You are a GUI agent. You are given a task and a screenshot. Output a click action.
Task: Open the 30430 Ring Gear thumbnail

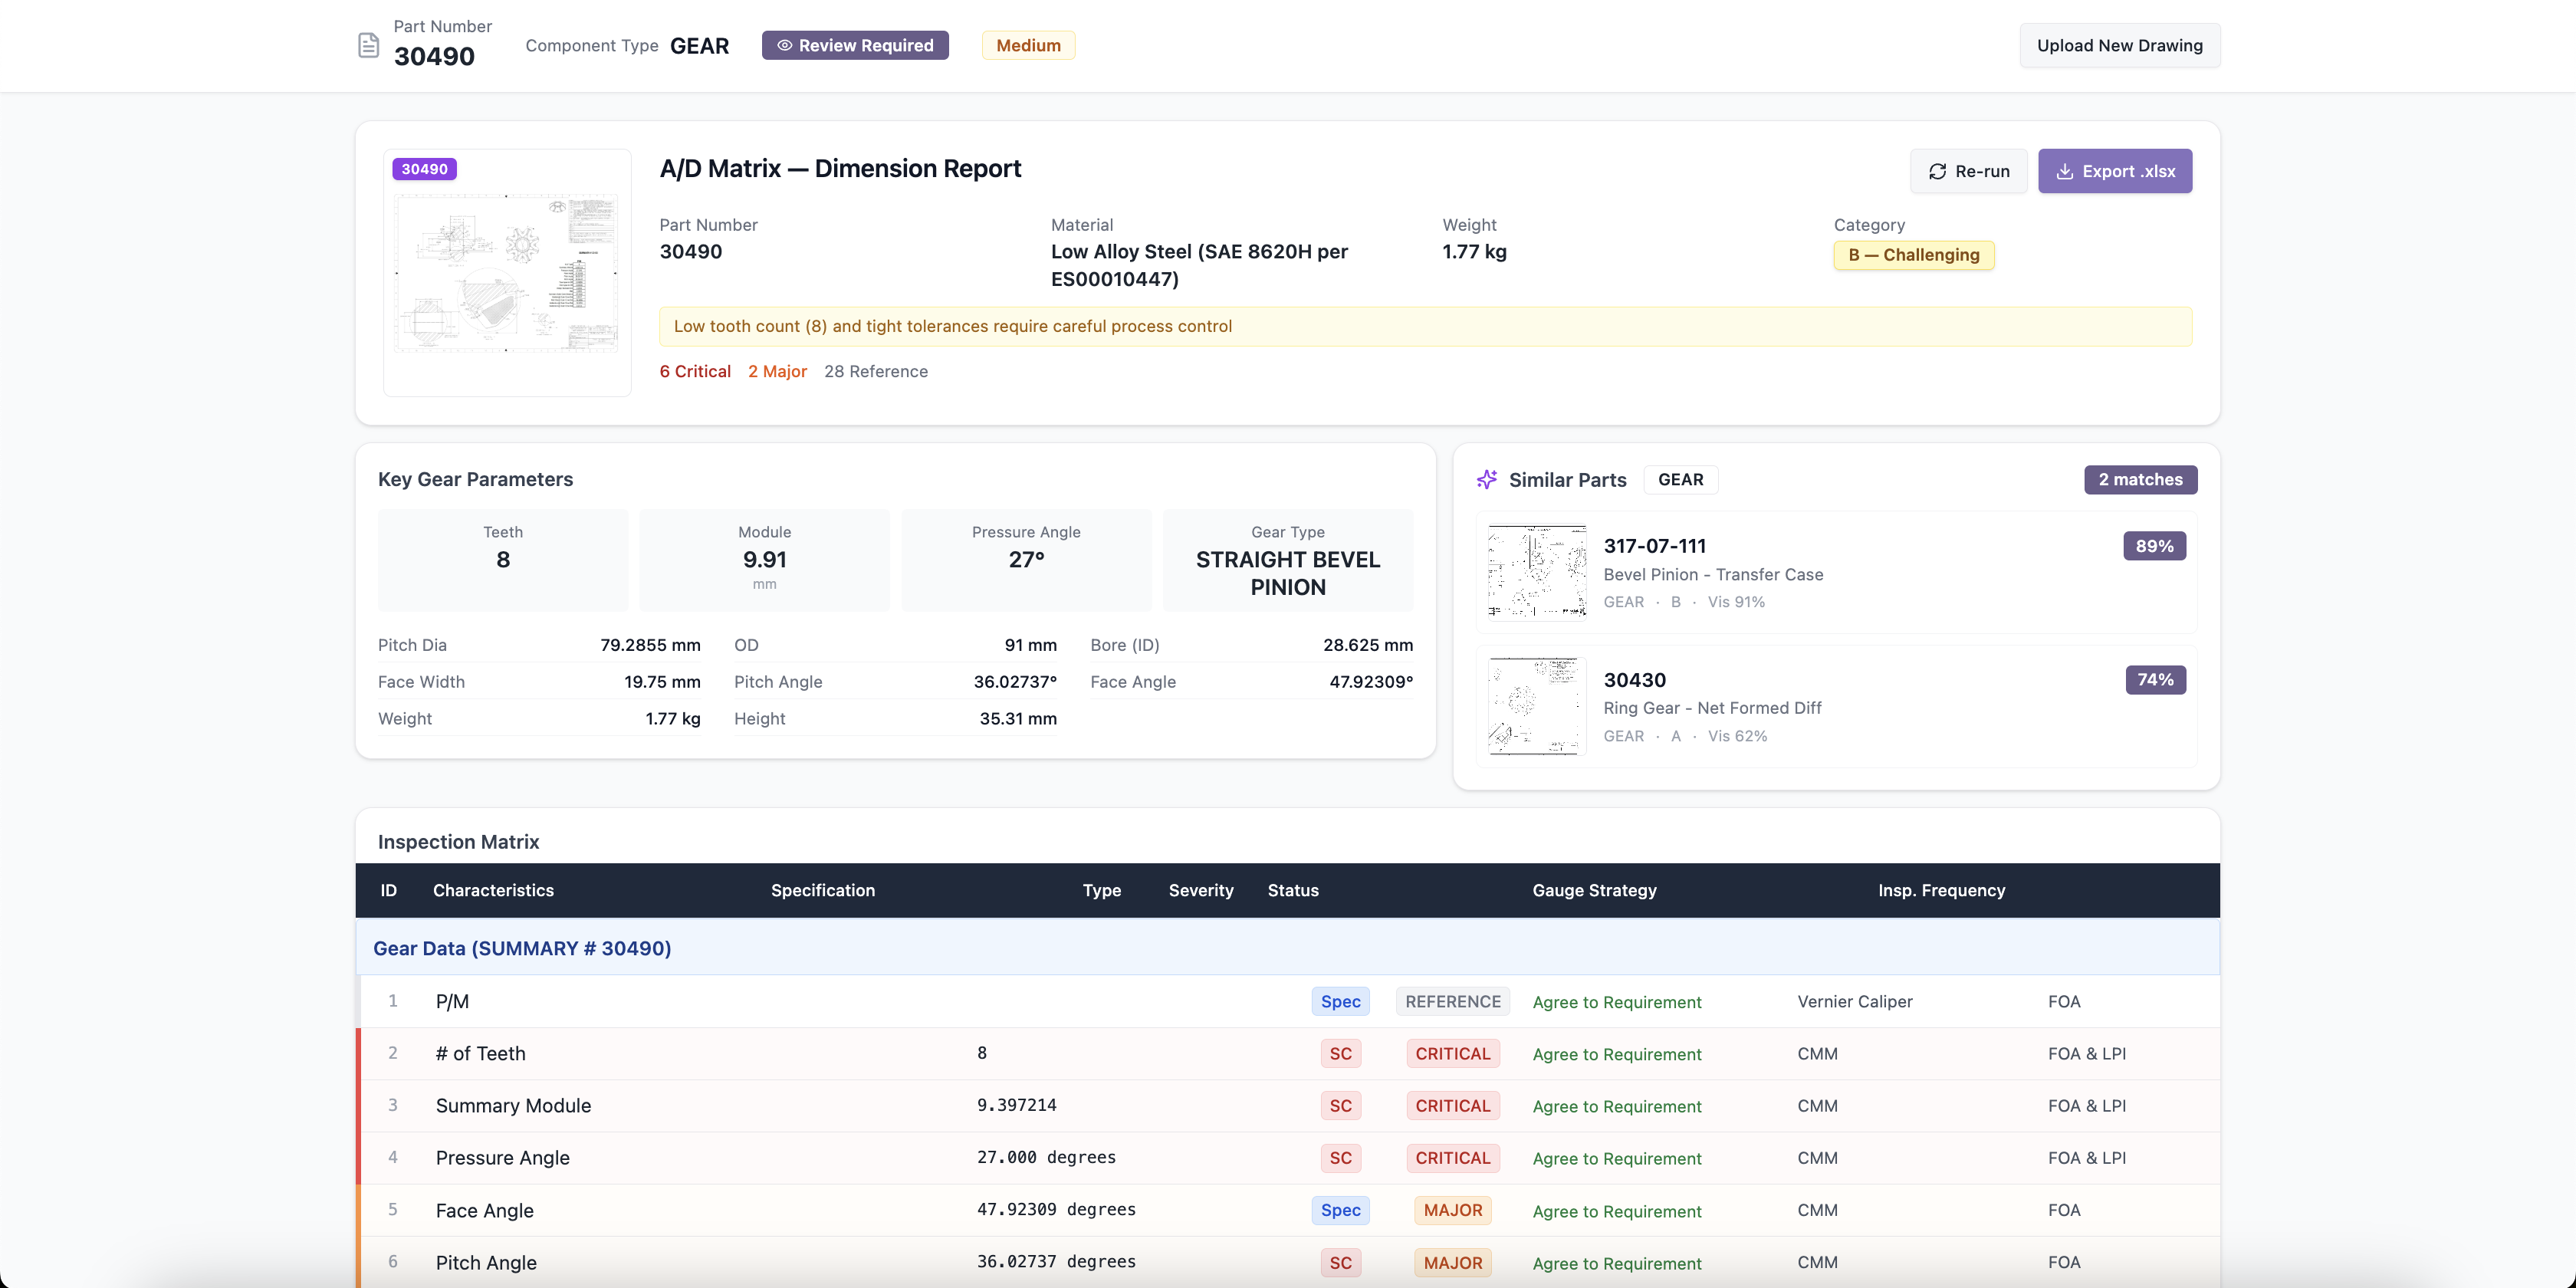(x=1537, y=706)
